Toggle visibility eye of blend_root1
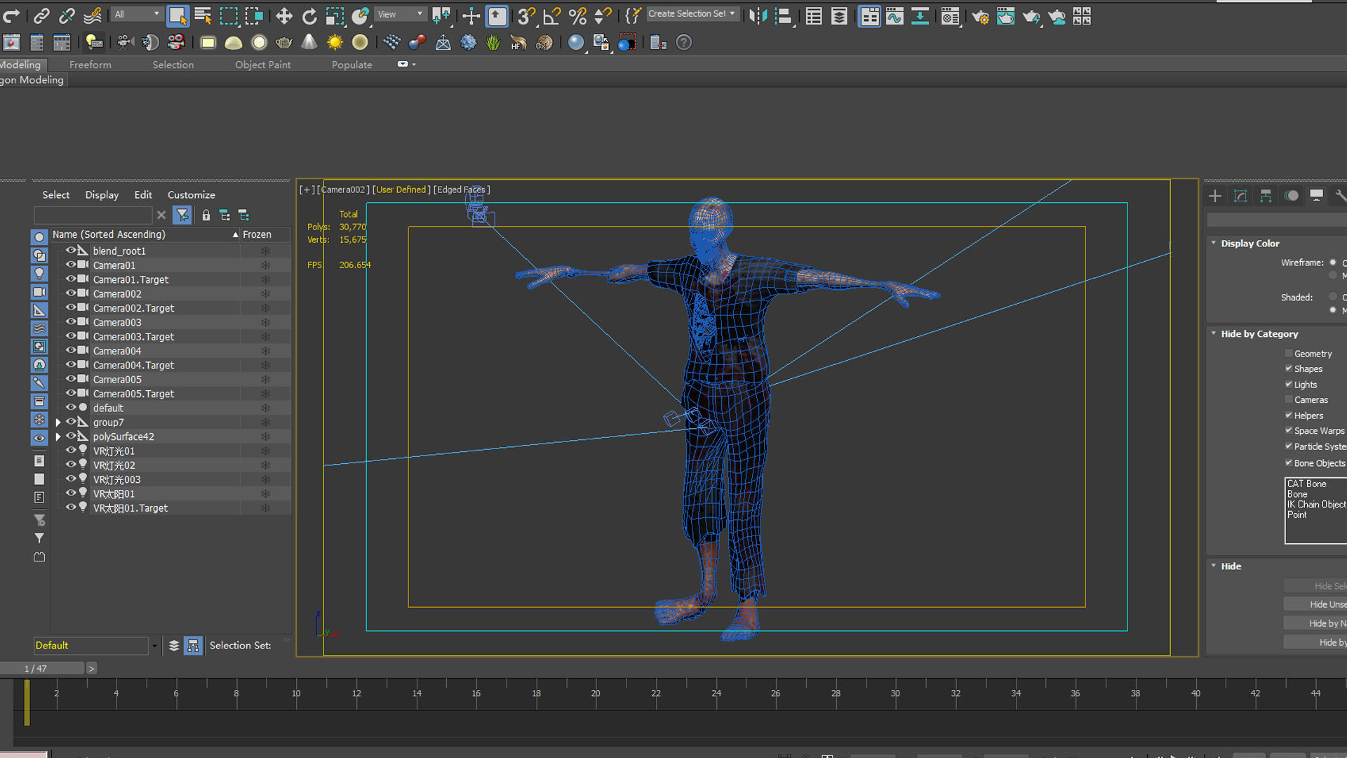Image resolution: width=1347 pixels, height=758 pixels. pyautogui.click(x=70, y=250)
